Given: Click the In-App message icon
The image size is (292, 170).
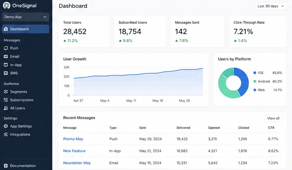Looking at the screenshot, I should point(6,65).
